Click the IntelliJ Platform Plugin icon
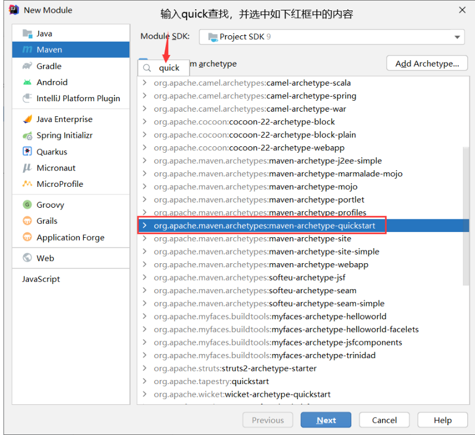 tap(27, 98)
